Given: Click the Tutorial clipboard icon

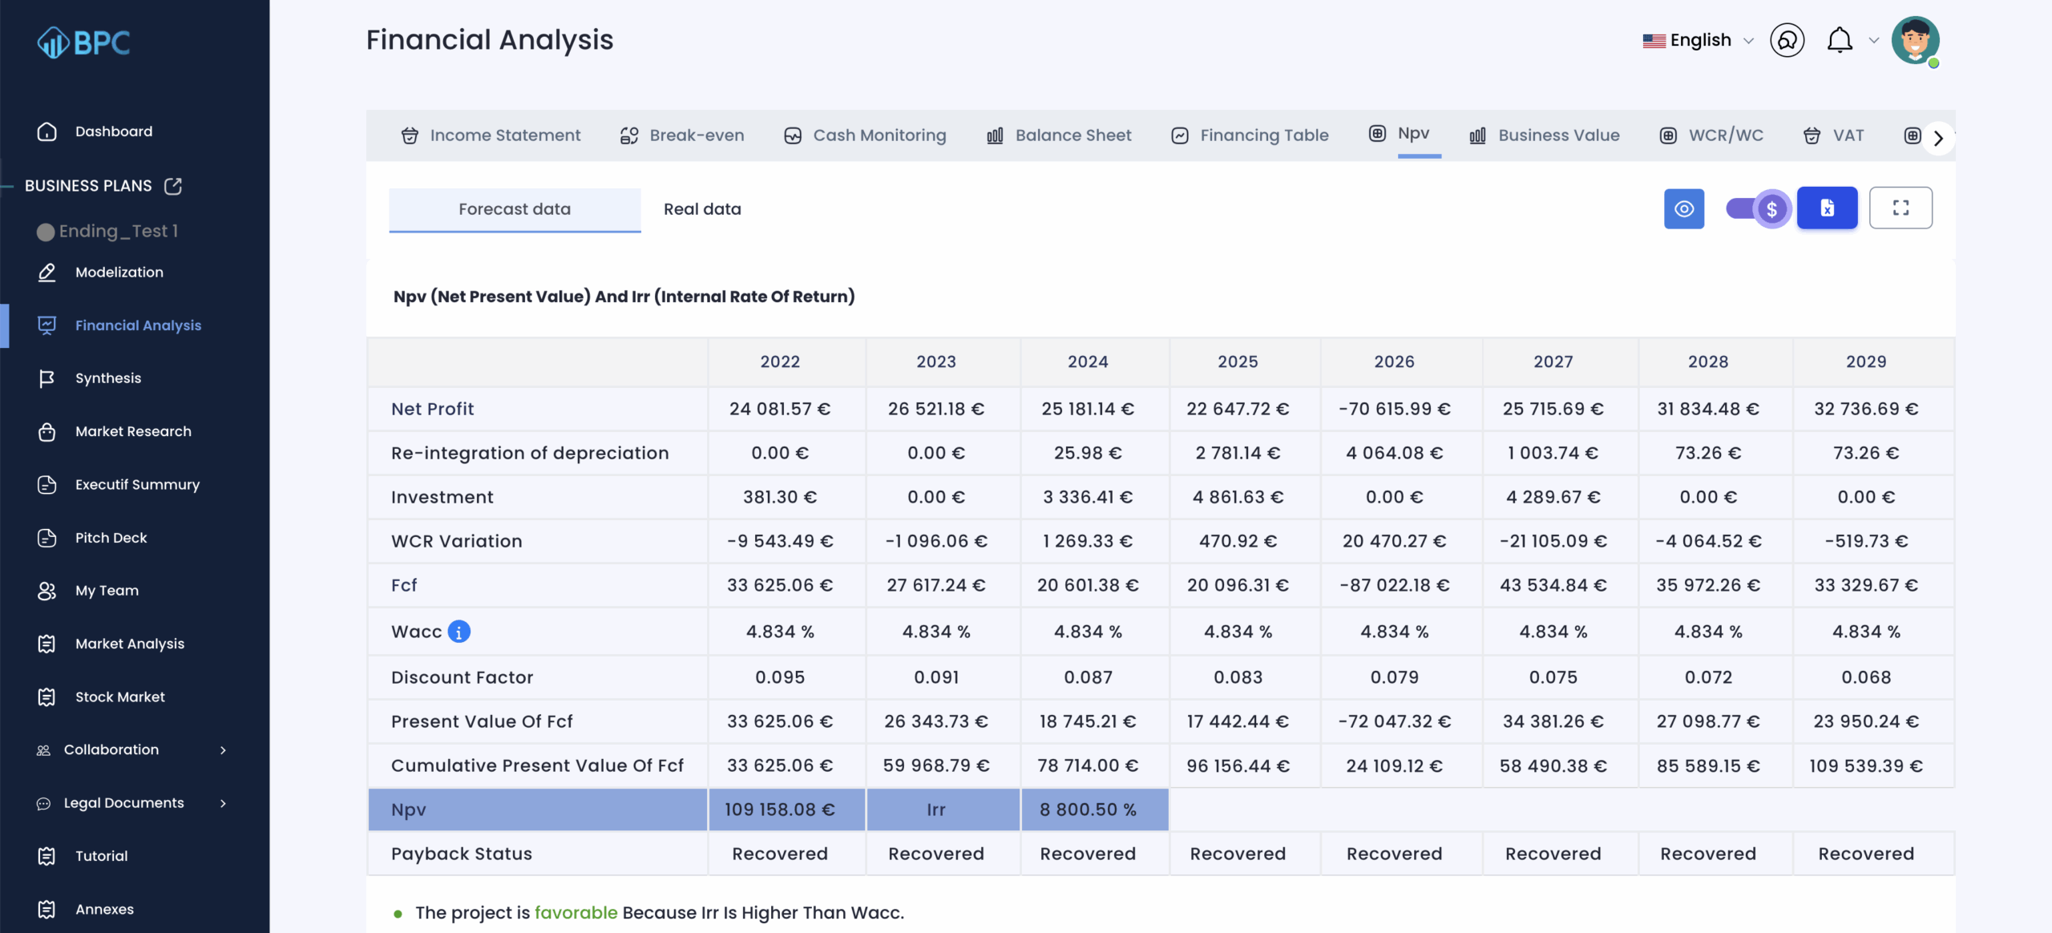Looking at the screenshot, I should click(46, 856).
